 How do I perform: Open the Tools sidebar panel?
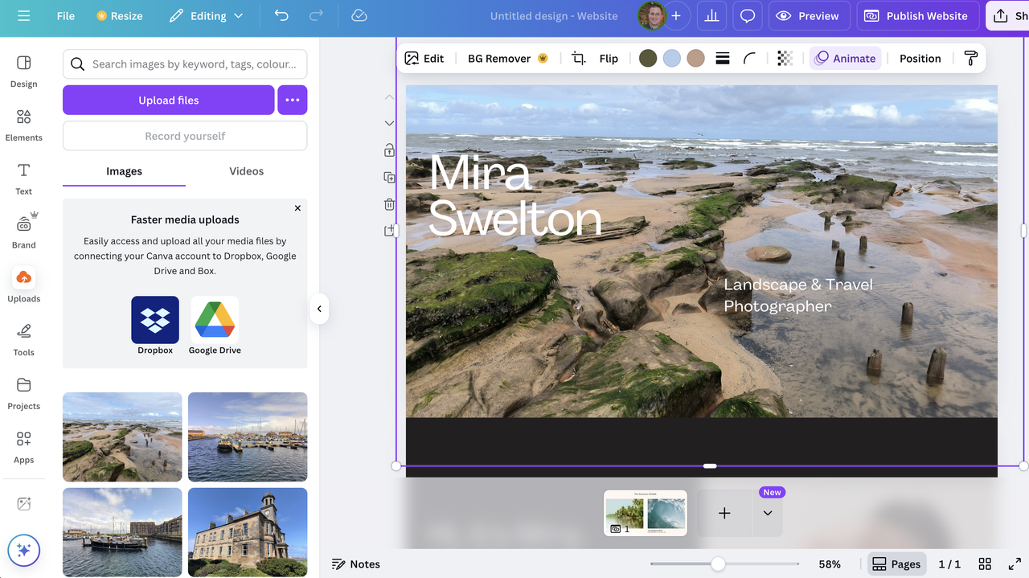click(x=24, y=339)
